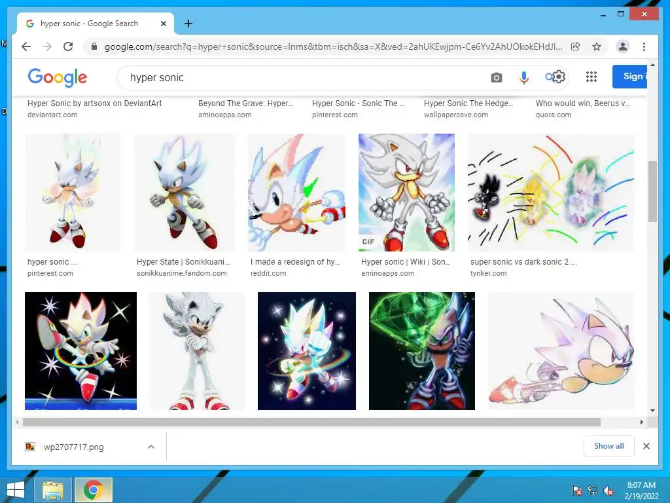Open Hyper Sonic - Sonic The pinterest link

(x=358, y=103)
